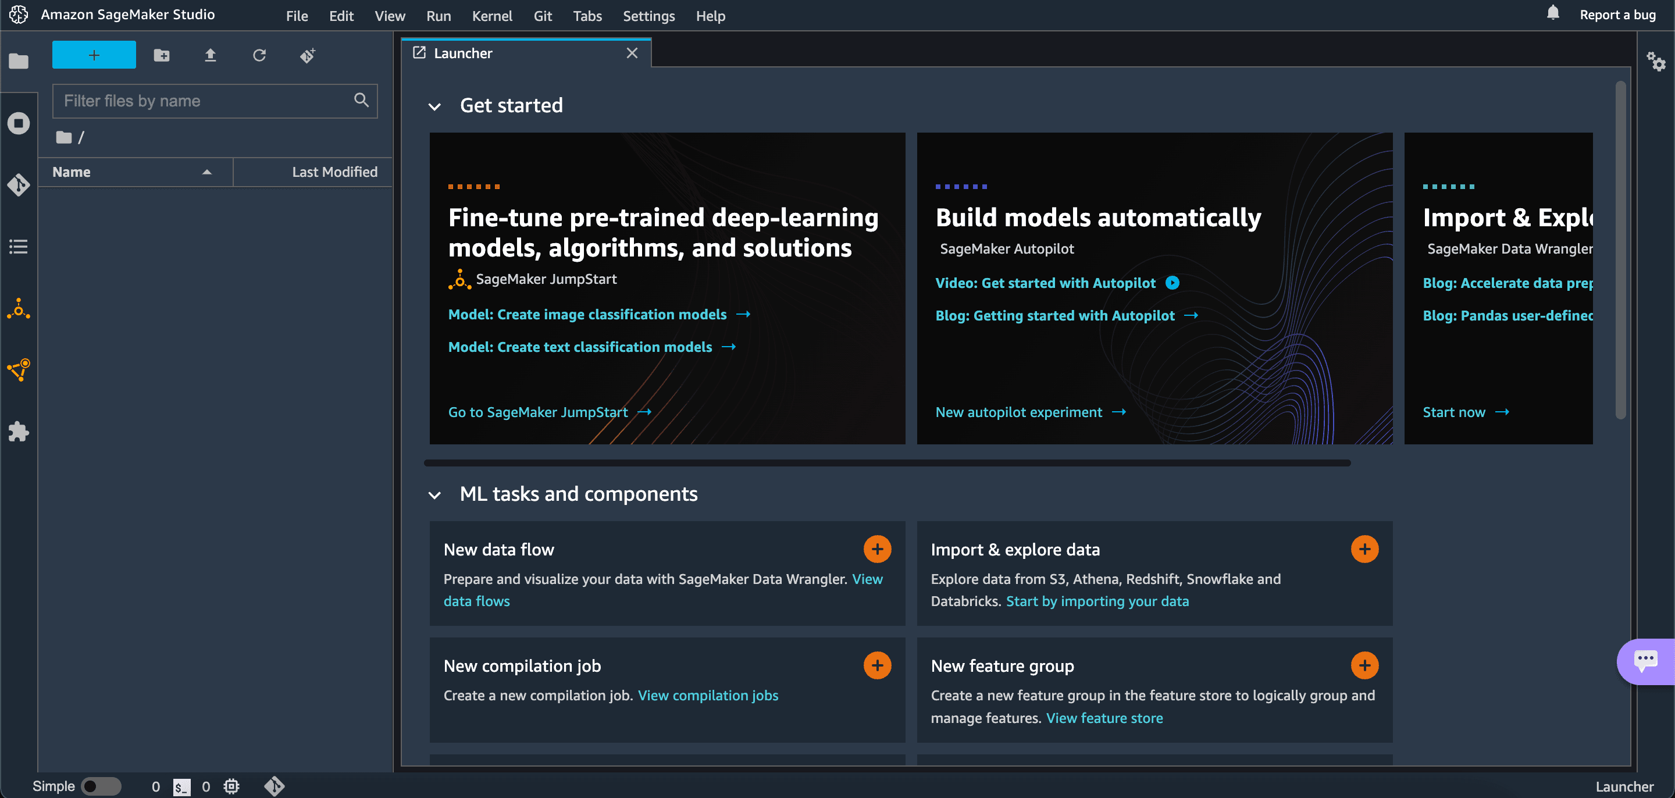Open the Run menu
This screenshot has height=798, width=1675.
[439, 16]
